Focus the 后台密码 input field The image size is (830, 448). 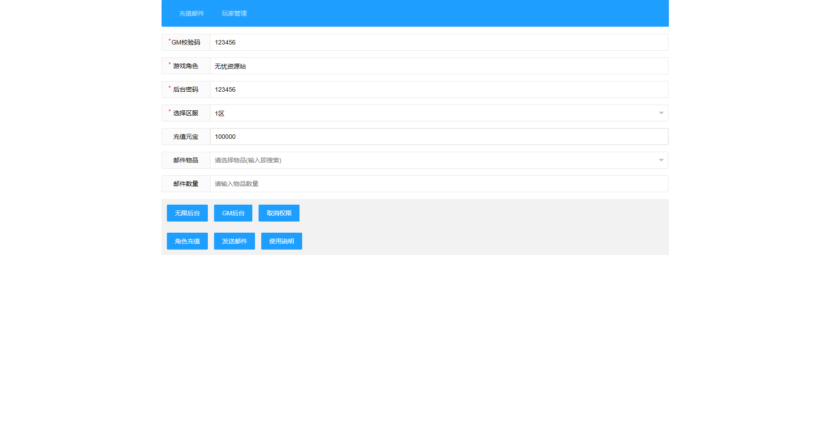(x=439, y=89)
